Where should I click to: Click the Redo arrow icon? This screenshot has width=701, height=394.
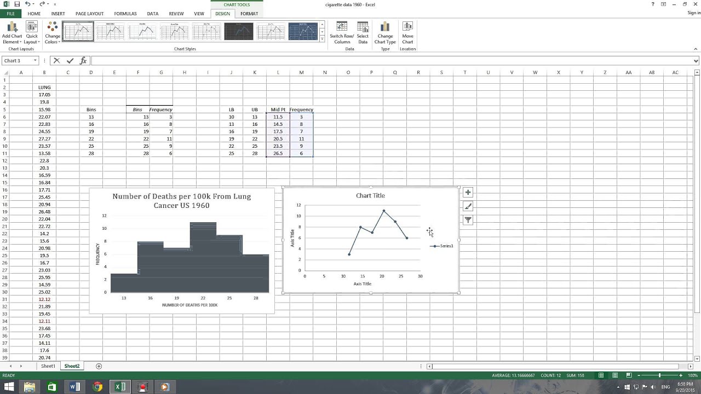click(42, 4)
